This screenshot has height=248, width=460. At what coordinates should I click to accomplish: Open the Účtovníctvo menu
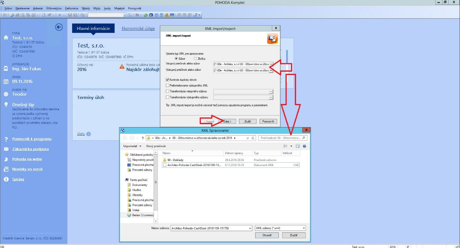coord(54,8)
